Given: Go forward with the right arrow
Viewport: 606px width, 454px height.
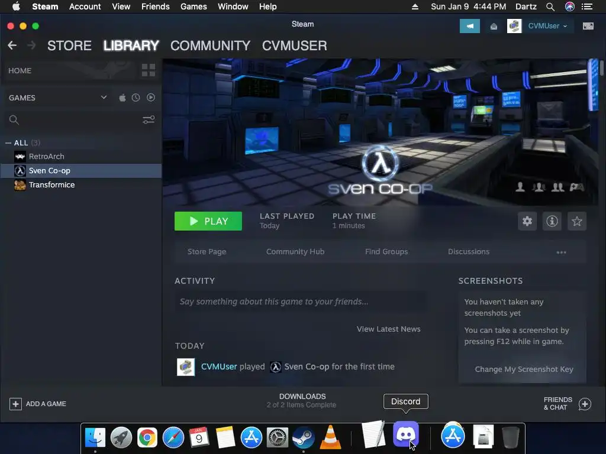Looking at the screenshot, I should pos(31,46).
